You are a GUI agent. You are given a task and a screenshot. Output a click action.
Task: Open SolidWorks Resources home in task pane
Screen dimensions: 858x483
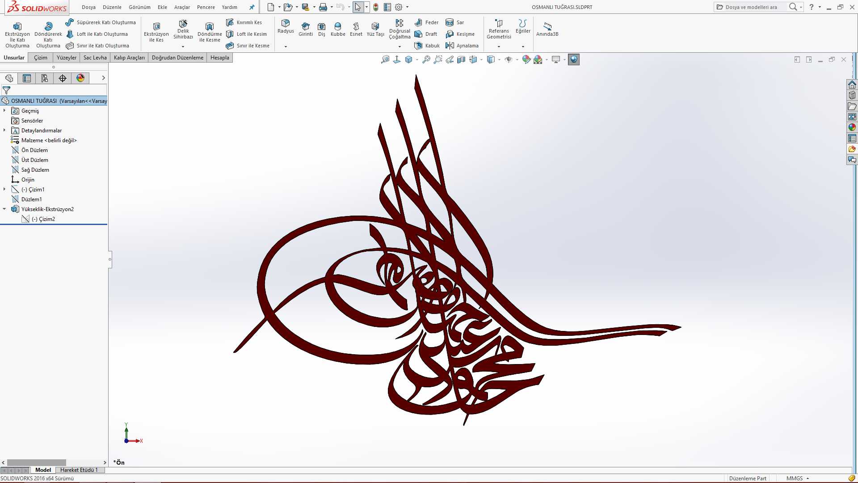pyautogui.click(x=852, y=85)
